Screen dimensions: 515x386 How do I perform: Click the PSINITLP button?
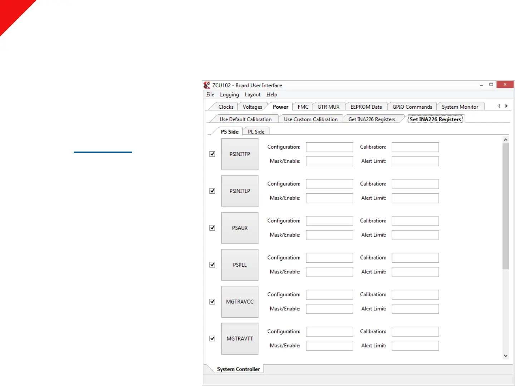[x=240, y=191]
